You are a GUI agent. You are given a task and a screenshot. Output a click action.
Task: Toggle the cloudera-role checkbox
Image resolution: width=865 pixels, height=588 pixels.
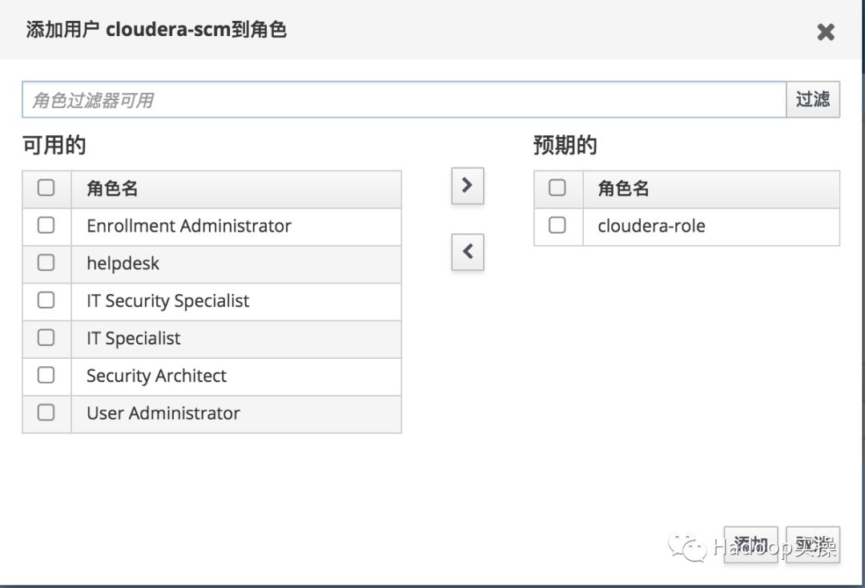tap(557, 226)
